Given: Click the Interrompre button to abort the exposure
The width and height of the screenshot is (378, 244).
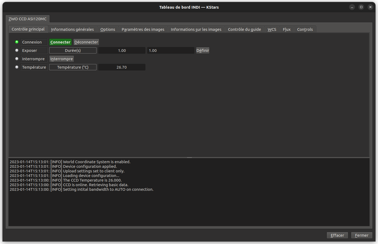Looking at the screenshot, I should [x=62, y=59].
